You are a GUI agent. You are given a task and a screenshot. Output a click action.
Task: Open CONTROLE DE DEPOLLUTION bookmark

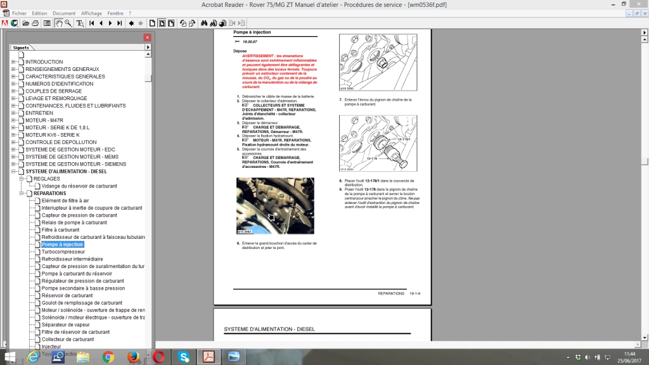pos(61,142)
